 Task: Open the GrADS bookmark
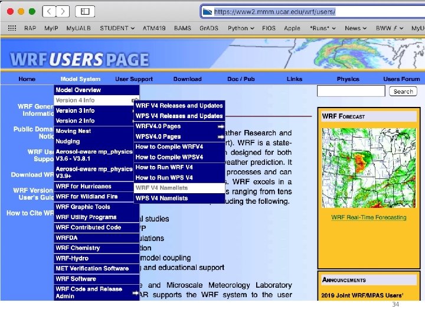209,28
